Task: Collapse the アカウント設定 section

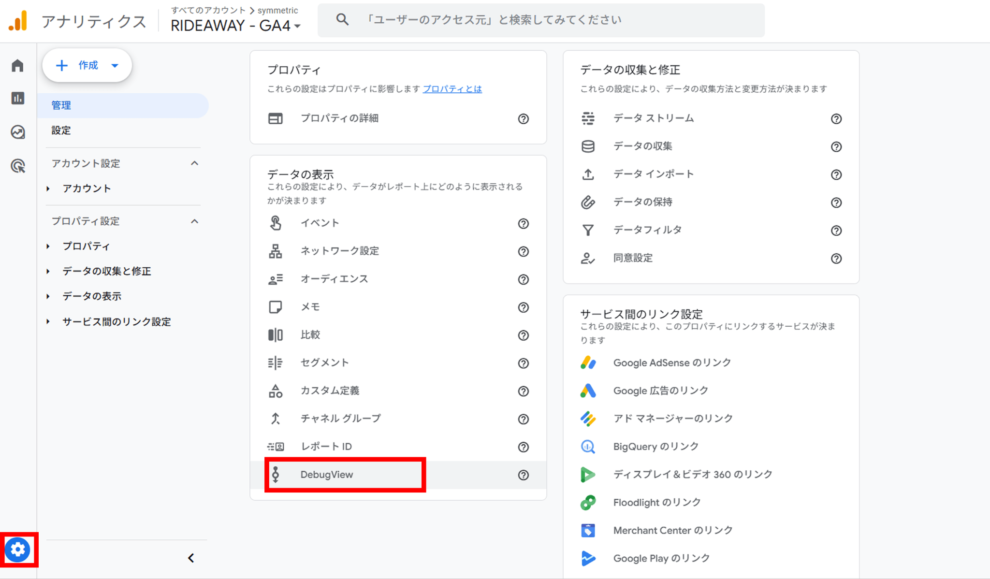Action: click(x=194, y=163)
